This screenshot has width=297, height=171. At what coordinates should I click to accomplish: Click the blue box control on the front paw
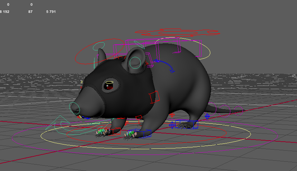click(x=144, y=134)
